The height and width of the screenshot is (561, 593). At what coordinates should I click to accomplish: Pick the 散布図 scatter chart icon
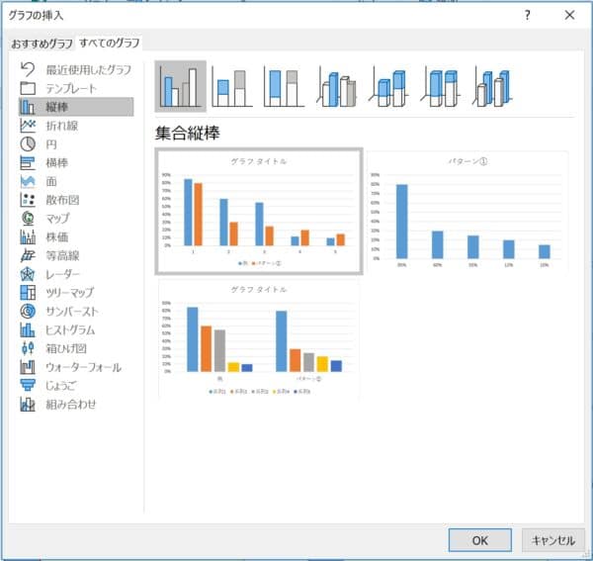(28, 200)
